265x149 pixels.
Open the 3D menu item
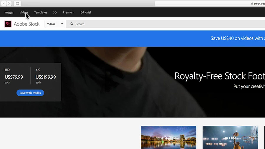click(x=55, y=12)
